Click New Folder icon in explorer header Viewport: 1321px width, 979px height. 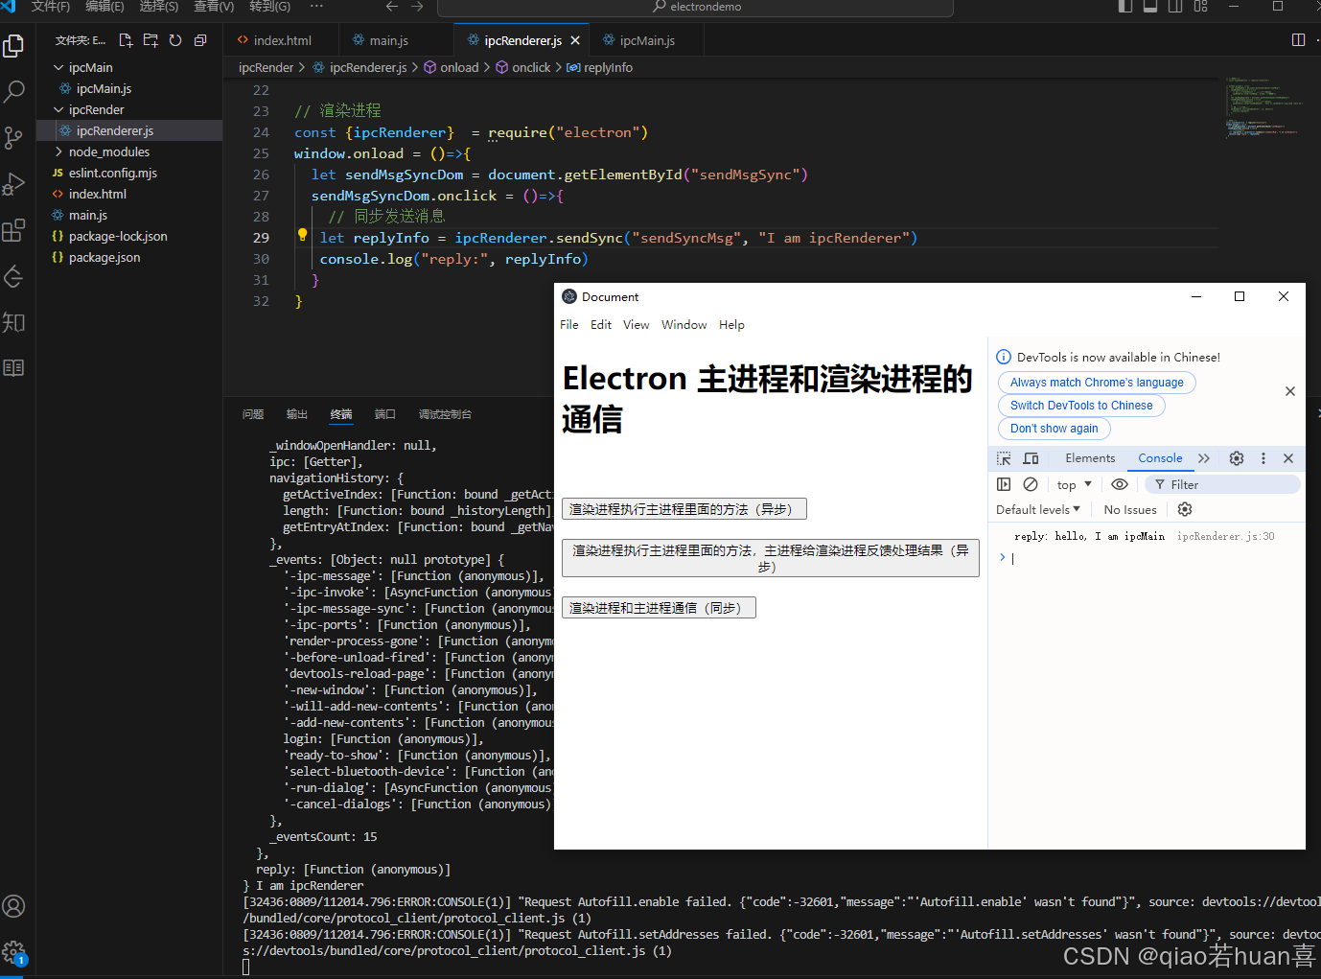[151, 40]
